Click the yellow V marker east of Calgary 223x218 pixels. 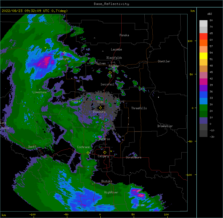click(x=111, y=151)
